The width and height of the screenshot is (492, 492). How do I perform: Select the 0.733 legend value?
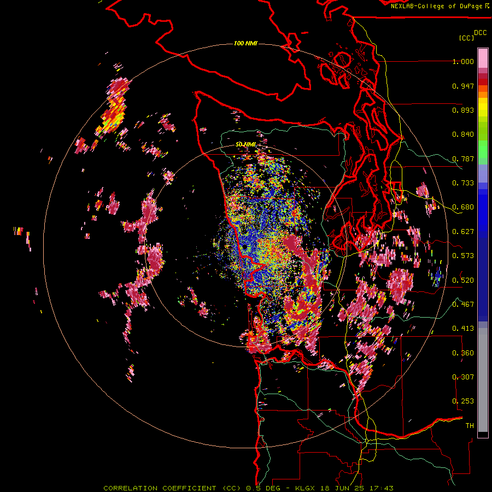[463, 183]
